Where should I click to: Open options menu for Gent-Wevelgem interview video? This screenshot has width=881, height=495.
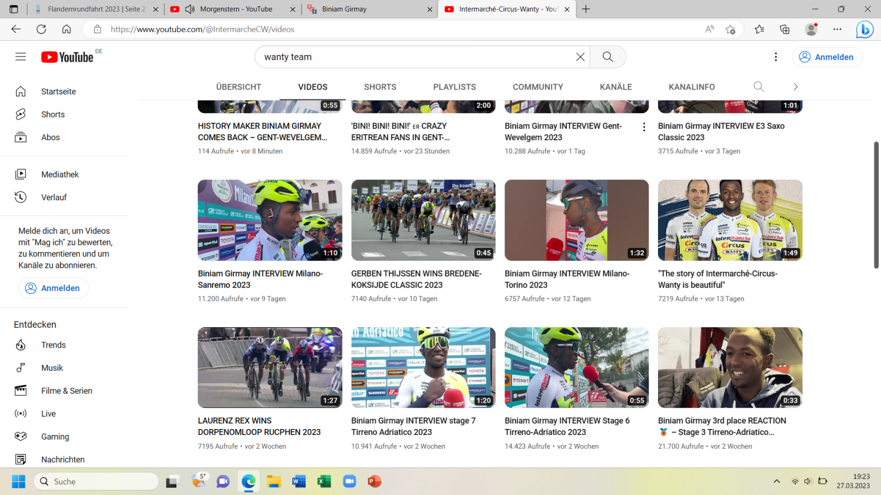click(644, 127)
